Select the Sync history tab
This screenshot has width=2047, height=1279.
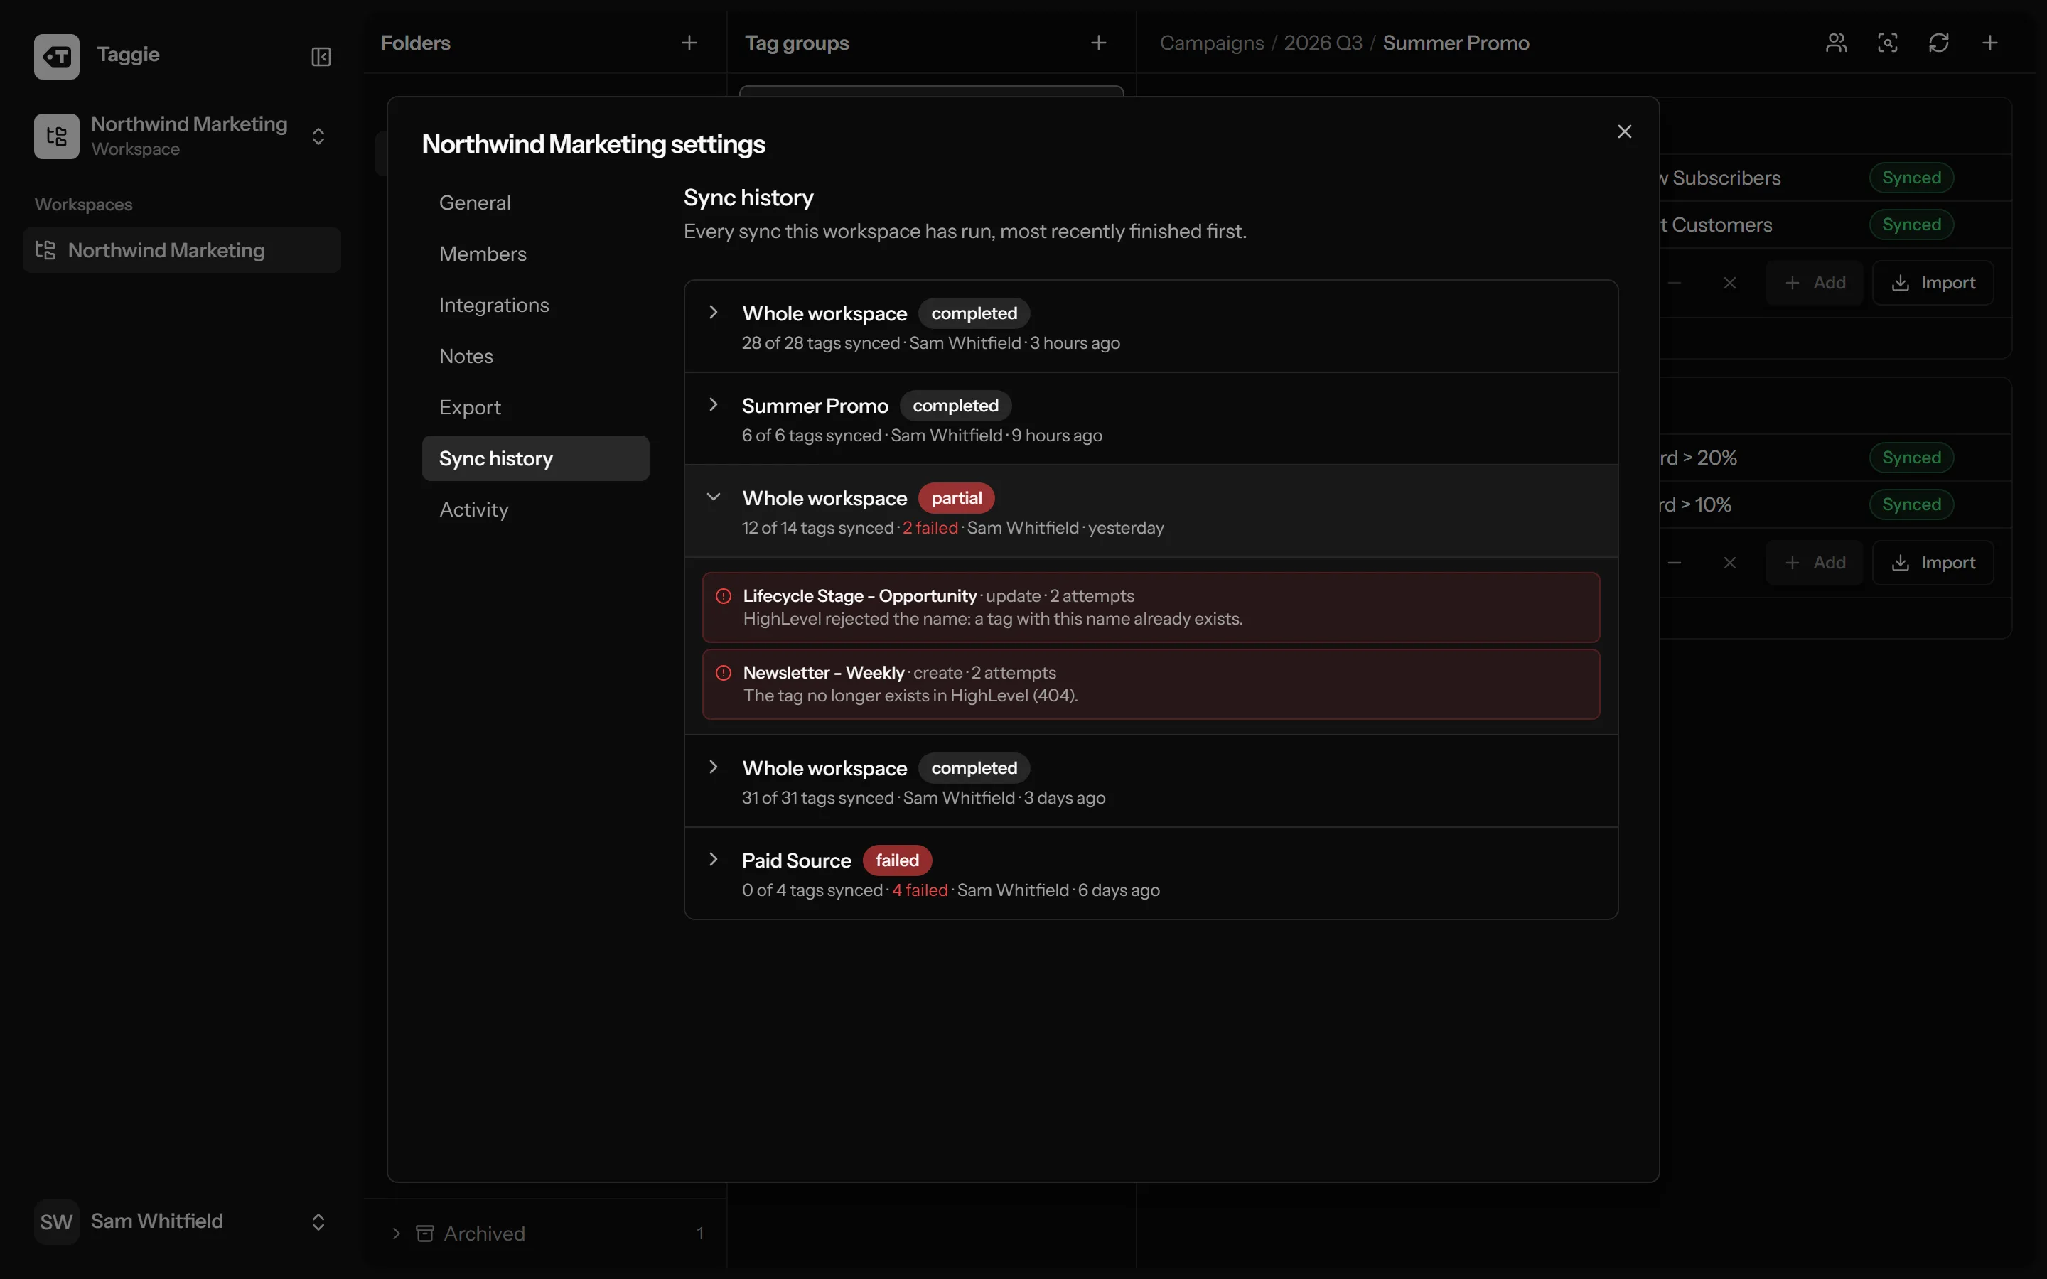click(x=535, y=458)
